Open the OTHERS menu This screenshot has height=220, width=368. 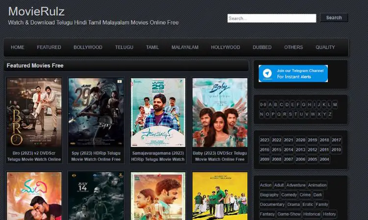[x=293, y=48]
